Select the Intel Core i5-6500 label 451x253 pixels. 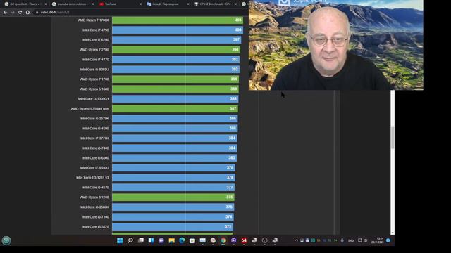click(x=96, y=157)
